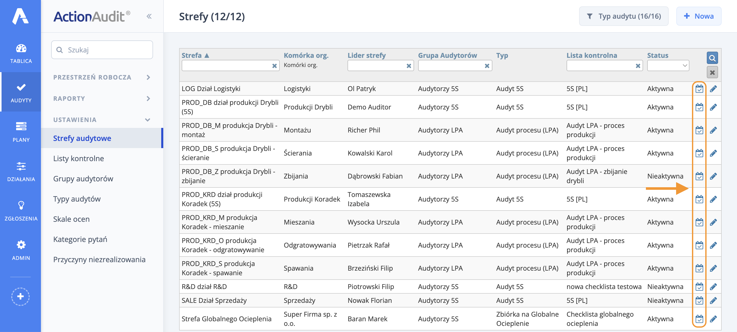The image size is (737, 332).
Task: Open the Status dropdown in the table header
Action: click(x=668, y=65)
